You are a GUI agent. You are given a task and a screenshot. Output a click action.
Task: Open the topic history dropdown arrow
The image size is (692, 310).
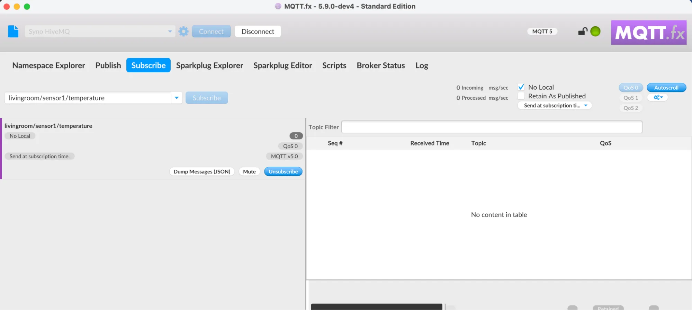coord(177,98)
